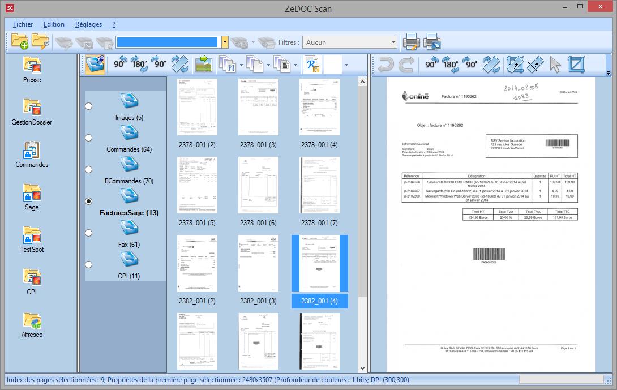Select the BCommandes (70) radio button
The height and width of the screenshot is (390, 617).
(x=89, y=170)
